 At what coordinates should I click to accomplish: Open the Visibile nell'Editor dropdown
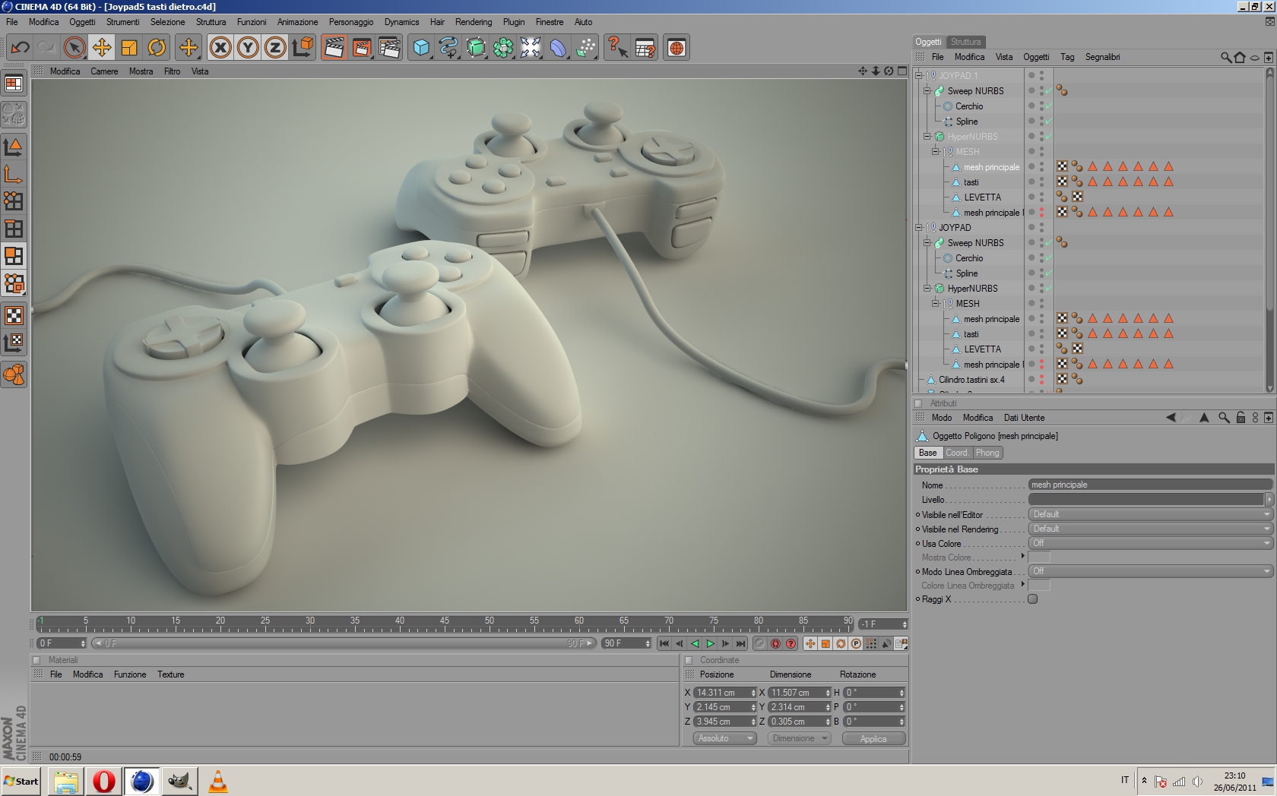click(x=1151, y=514)
